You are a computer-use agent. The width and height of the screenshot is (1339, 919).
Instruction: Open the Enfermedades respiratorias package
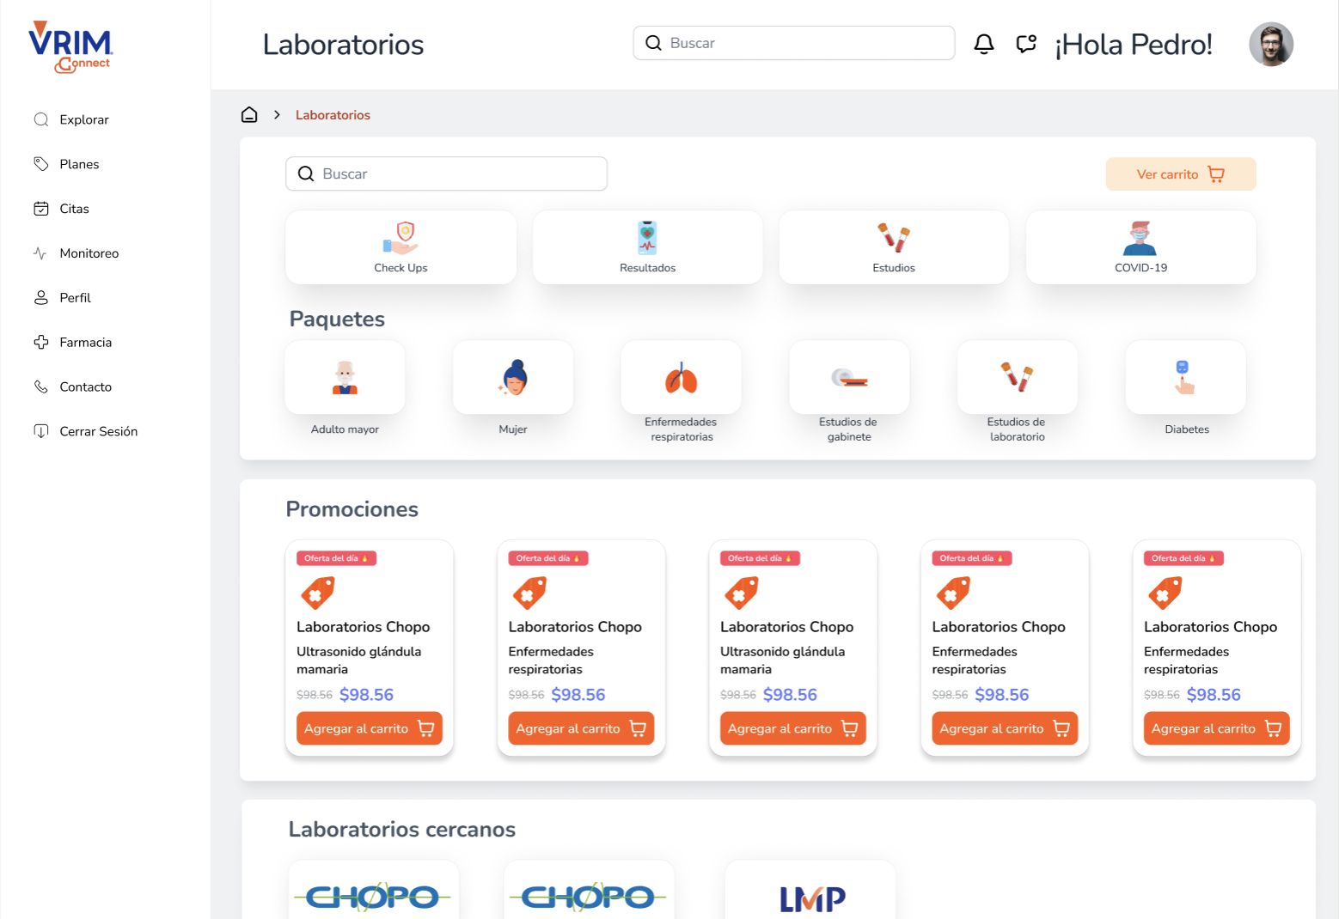tap(681, 378)
